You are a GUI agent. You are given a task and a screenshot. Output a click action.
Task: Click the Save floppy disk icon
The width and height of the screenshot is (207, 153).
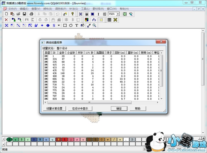[x=24, y=14]
